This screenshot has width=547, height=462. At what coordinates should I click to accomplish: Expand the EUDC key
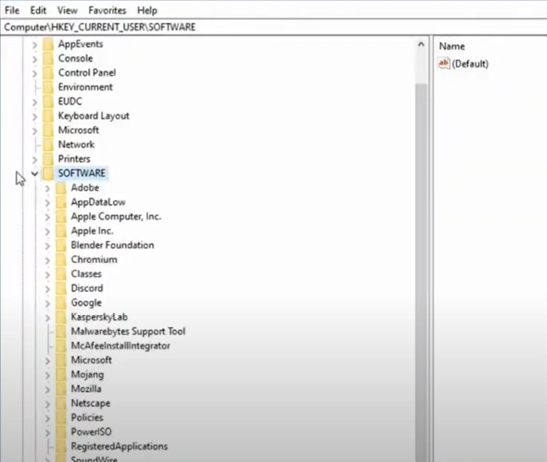pyautogui.click(x=34, y=102)
